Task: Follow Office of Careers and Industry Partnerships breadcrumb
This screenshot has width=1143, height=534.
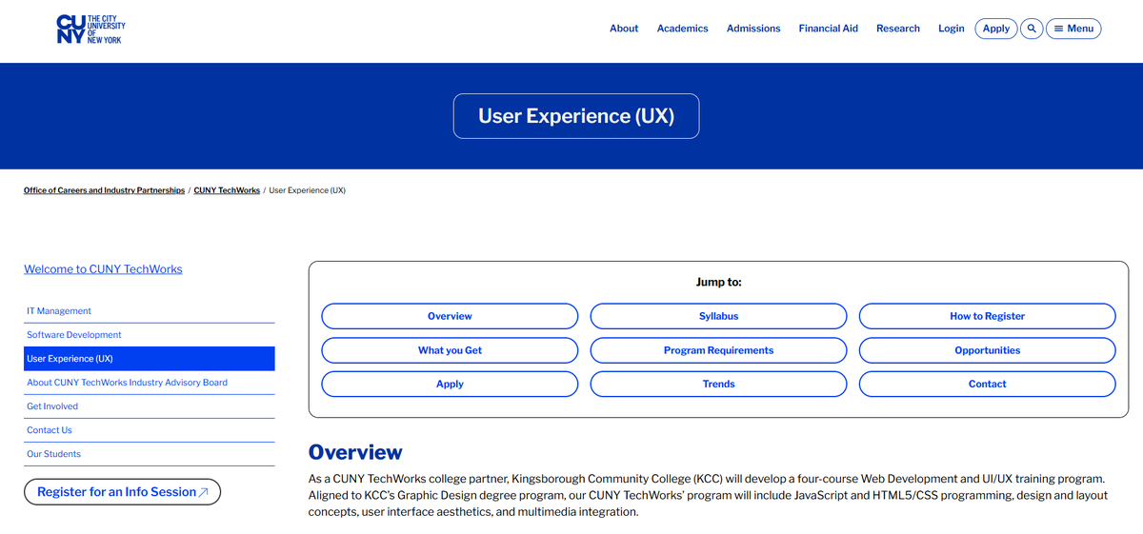Action: click(105, 190)
